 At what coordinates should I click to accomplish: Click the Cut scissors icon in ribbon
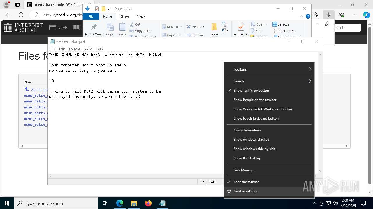(x=132, y=24)
